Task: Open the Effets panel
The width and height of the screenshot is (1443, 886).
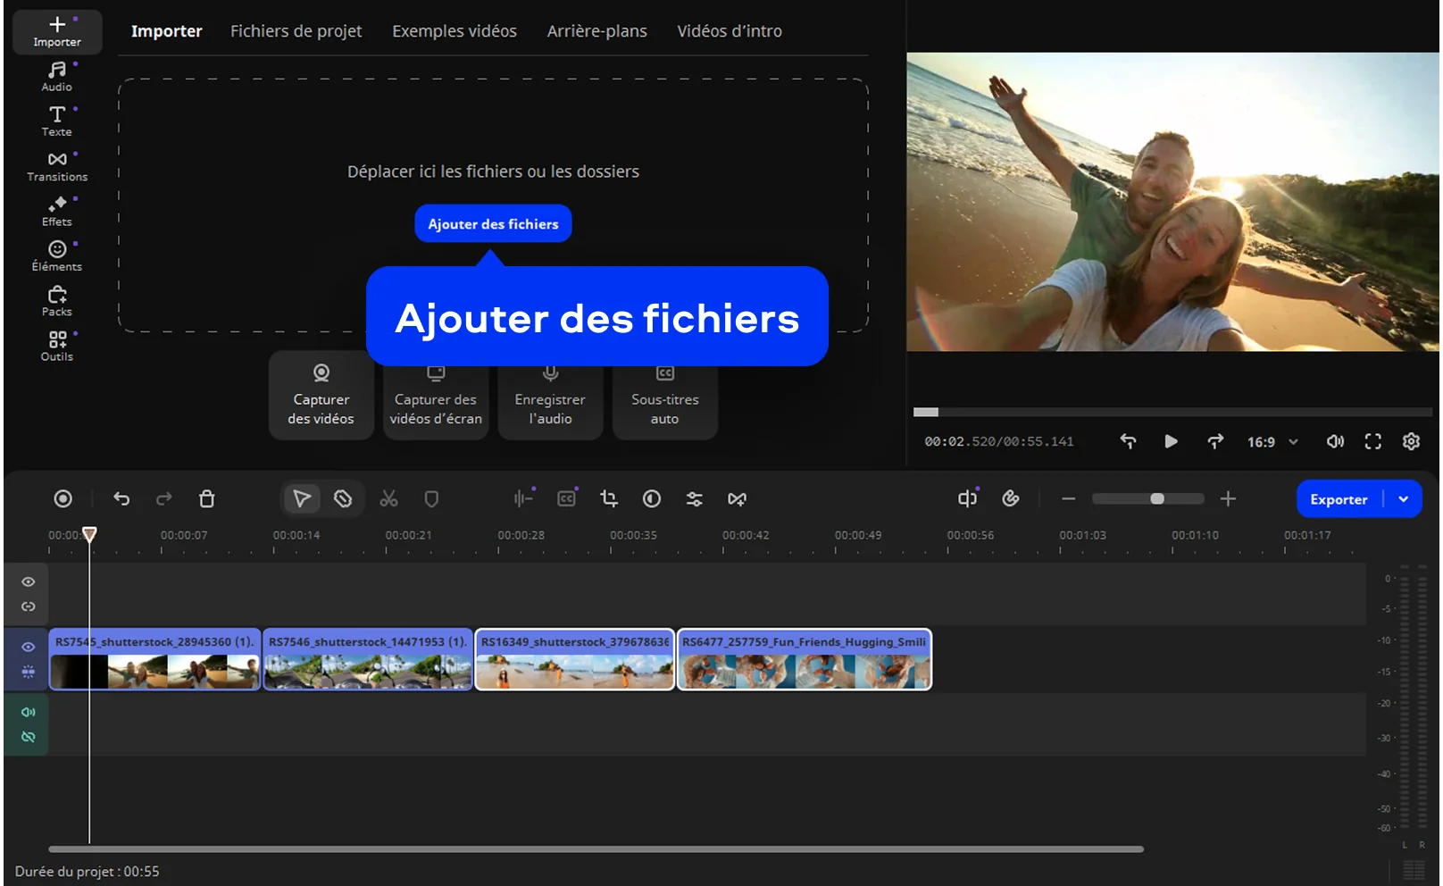Action: [57, 211]
